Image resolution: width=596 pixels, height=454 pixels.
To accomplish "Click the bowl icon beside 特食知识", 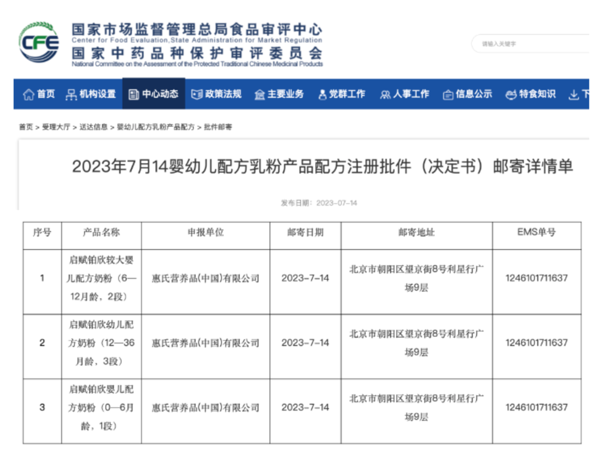I will coord(511,94).
